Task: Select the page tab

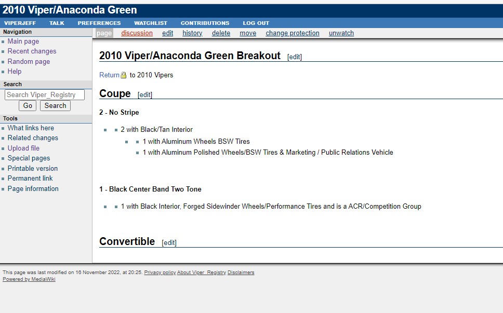Action: pos(104,33)
